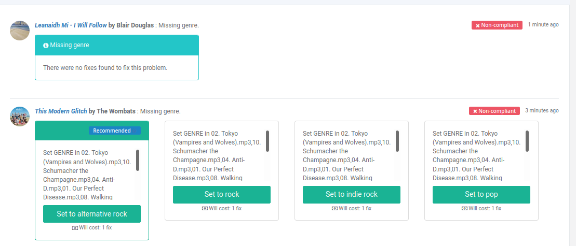Open the Leanaidh Mi - I Will Follow link
This screenshot has width=576, height=246.
click(71, 25)
